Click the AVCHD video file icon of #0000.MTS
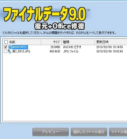 click(10, 47)
